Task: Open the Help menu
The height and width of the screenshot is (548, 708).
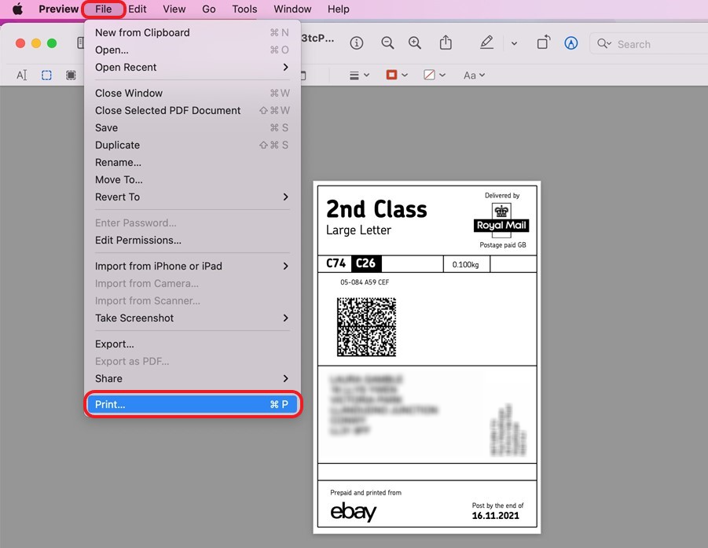Action: point(338,9)
